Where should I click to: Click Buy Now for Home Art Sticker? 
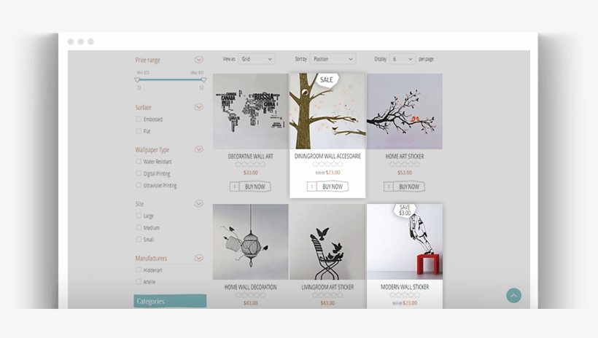409,186
